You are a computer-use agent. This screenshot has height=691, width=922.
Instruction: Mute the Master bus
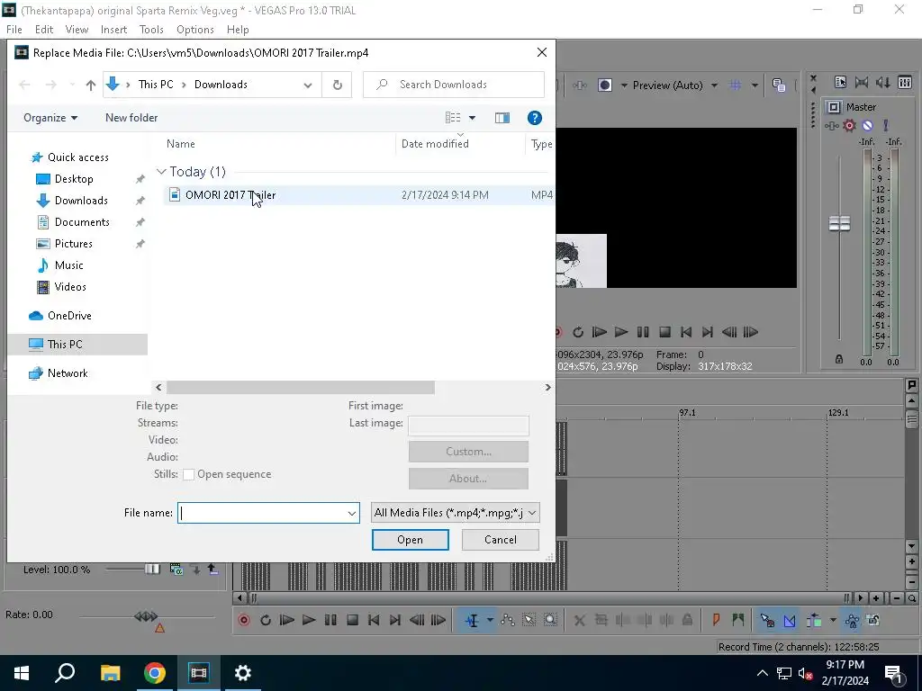pos(867,125)
